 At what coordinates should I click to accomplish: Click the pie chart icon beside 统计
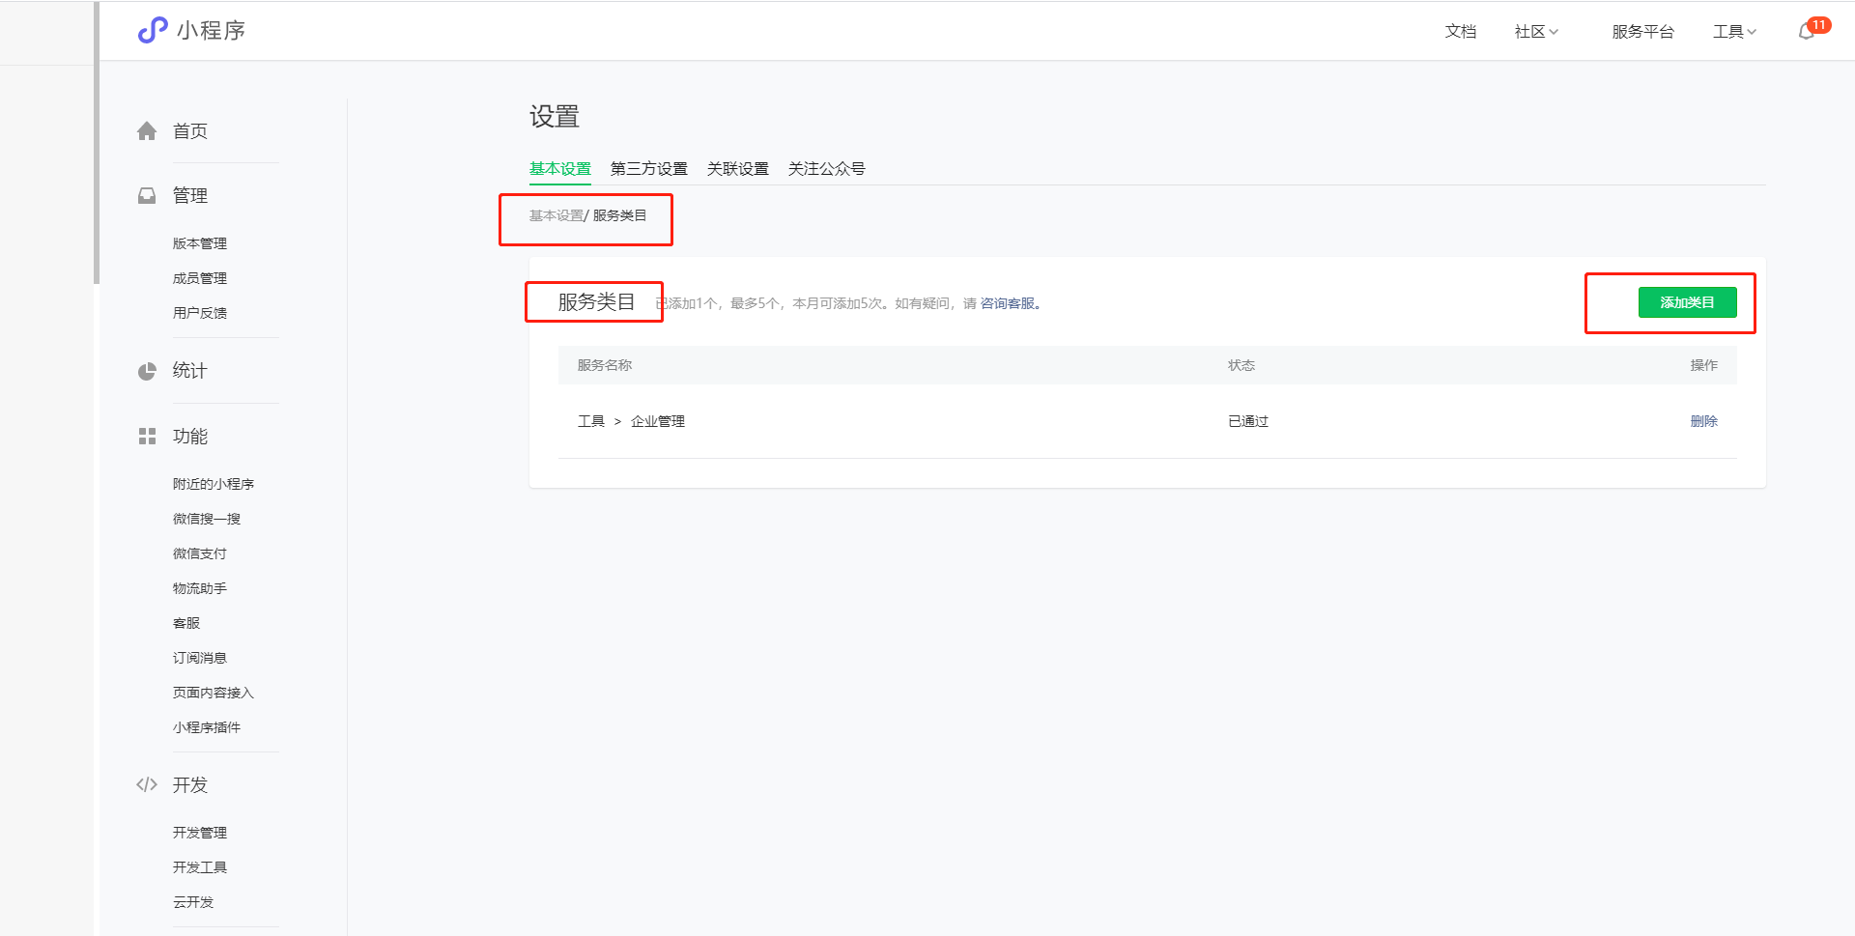pos(147,372)
